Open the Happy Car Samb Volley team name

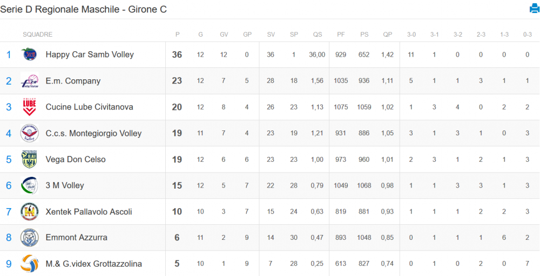[90, 54]
